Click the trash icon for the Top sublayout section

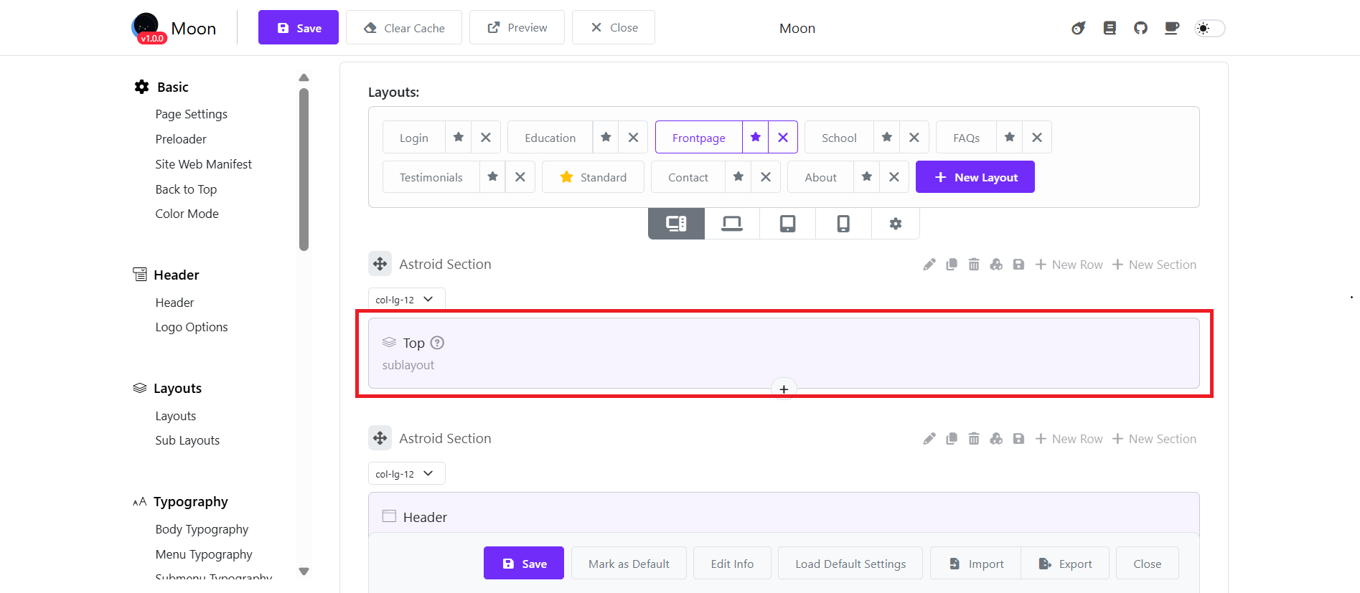pyautogui.click(x=974, y=265)
